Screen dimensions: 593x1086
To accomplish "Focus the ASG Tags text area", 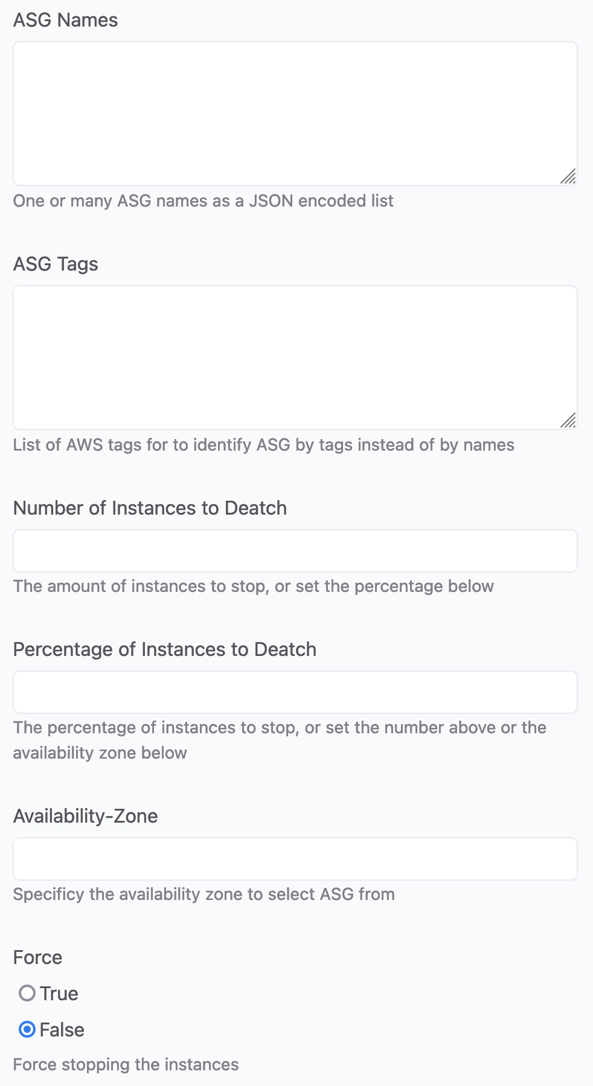I will pyautogui.click(x=295, y=358).
